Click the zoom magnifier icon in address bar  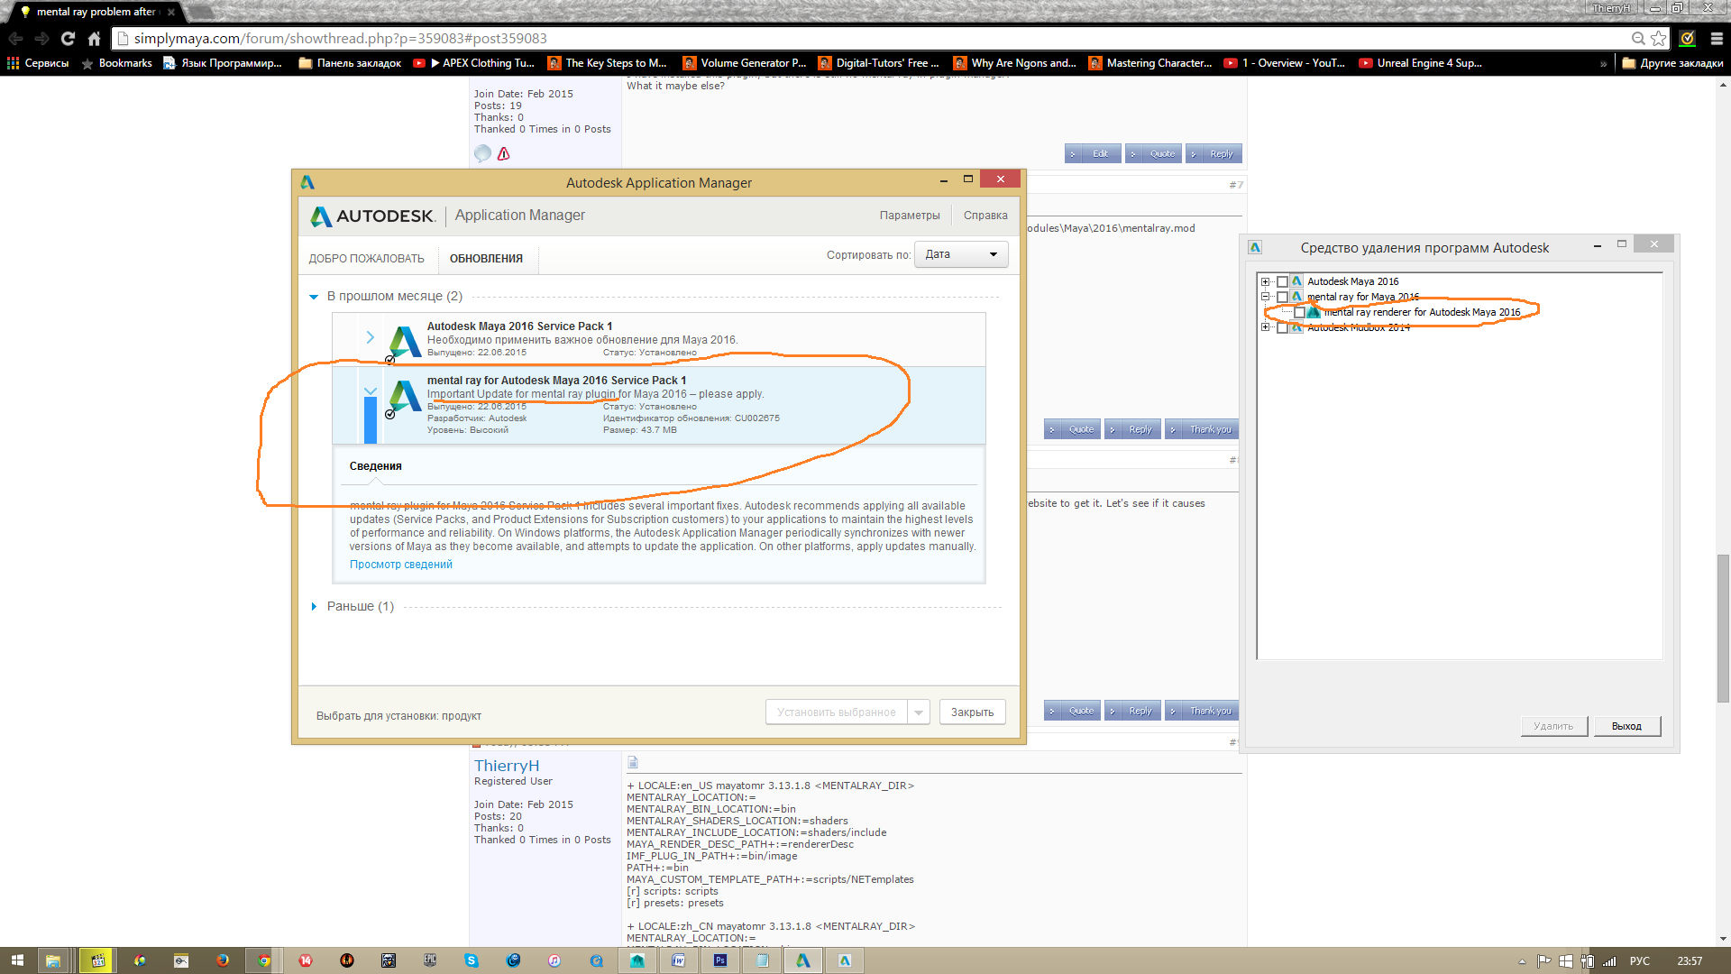click(1638, 38)
